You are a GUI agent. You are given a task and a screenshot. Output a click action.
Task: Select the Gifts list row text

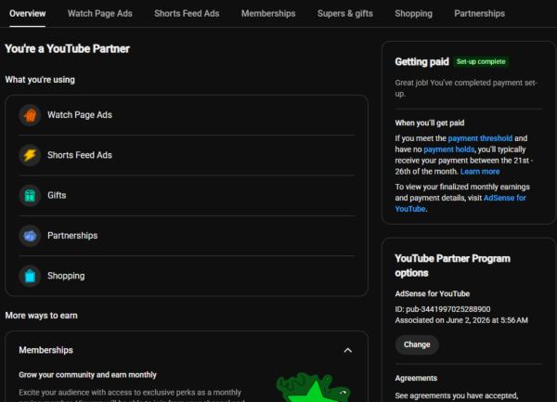[x=57, y=195]
